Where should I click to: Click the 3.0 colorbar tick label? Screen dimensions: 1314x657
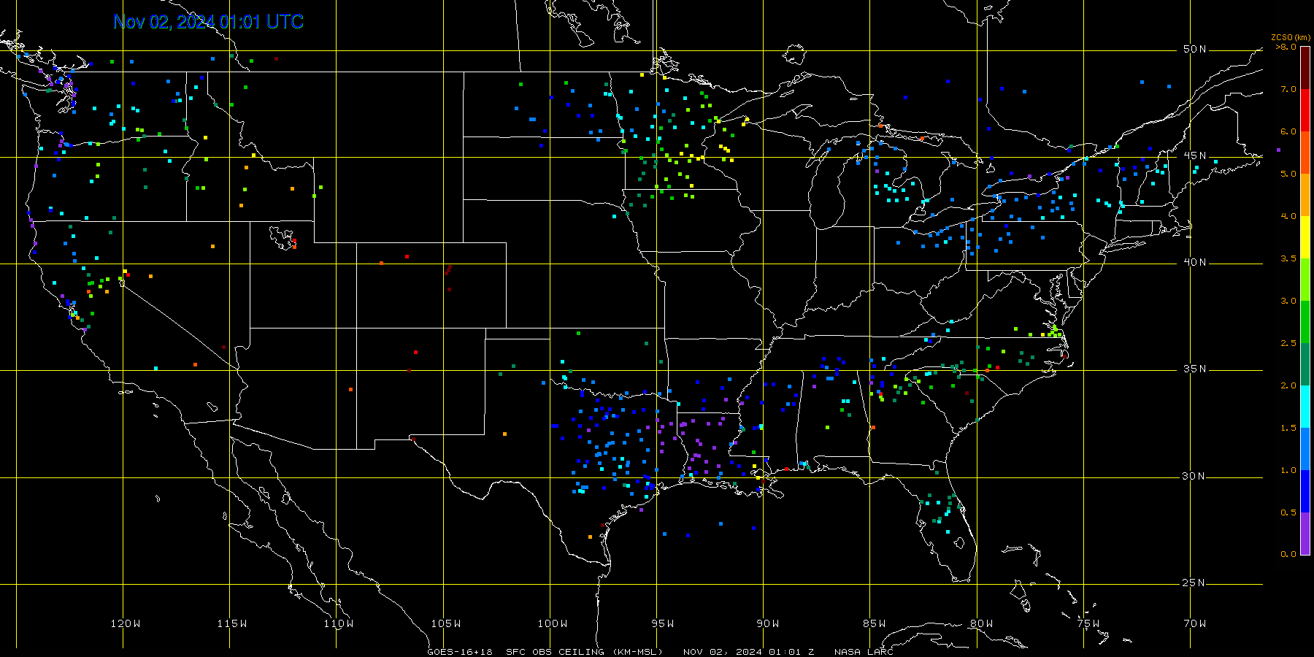coord(1288,301)
